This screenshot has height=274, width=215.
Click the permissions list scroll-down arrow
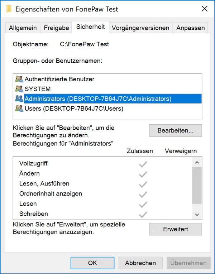pyautogui.click(x=197, y=215)
